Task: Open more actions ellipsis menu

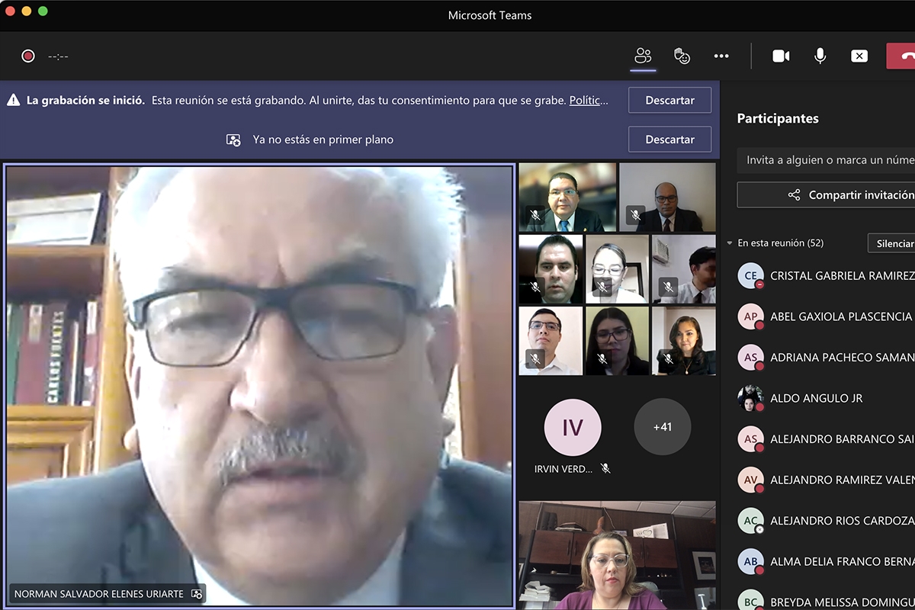Action: click(x=721, y=56)
